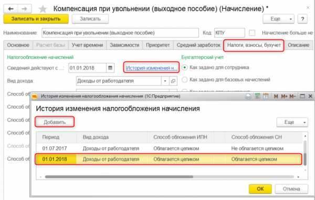Open the top 'Еще' dropdown menu
Image resolution: width=315 pixels, height=200 pixels.
[x=278, y=19]
